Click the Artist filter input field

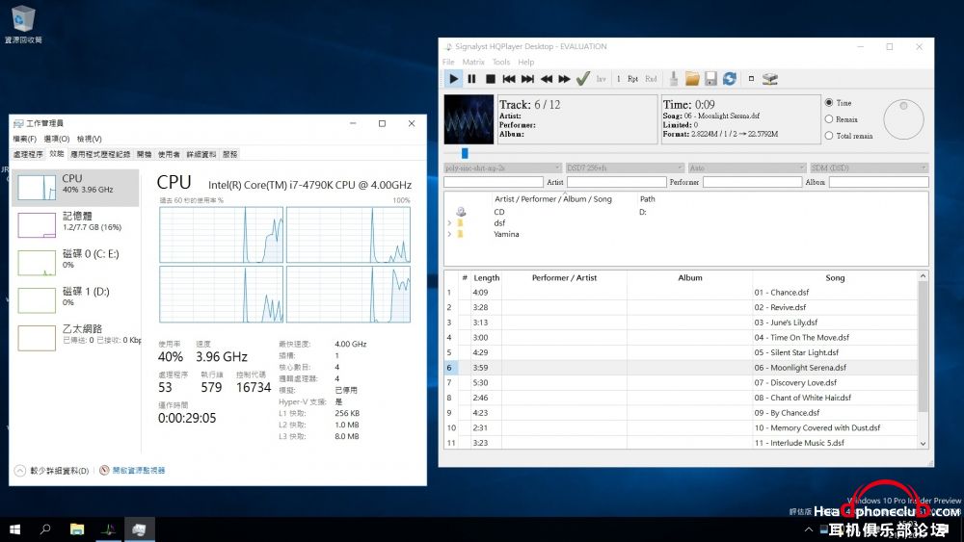[x=617, y=182]
